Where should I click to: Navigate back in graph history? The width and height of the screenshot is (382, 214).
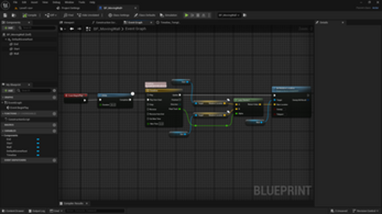[72, 29]
